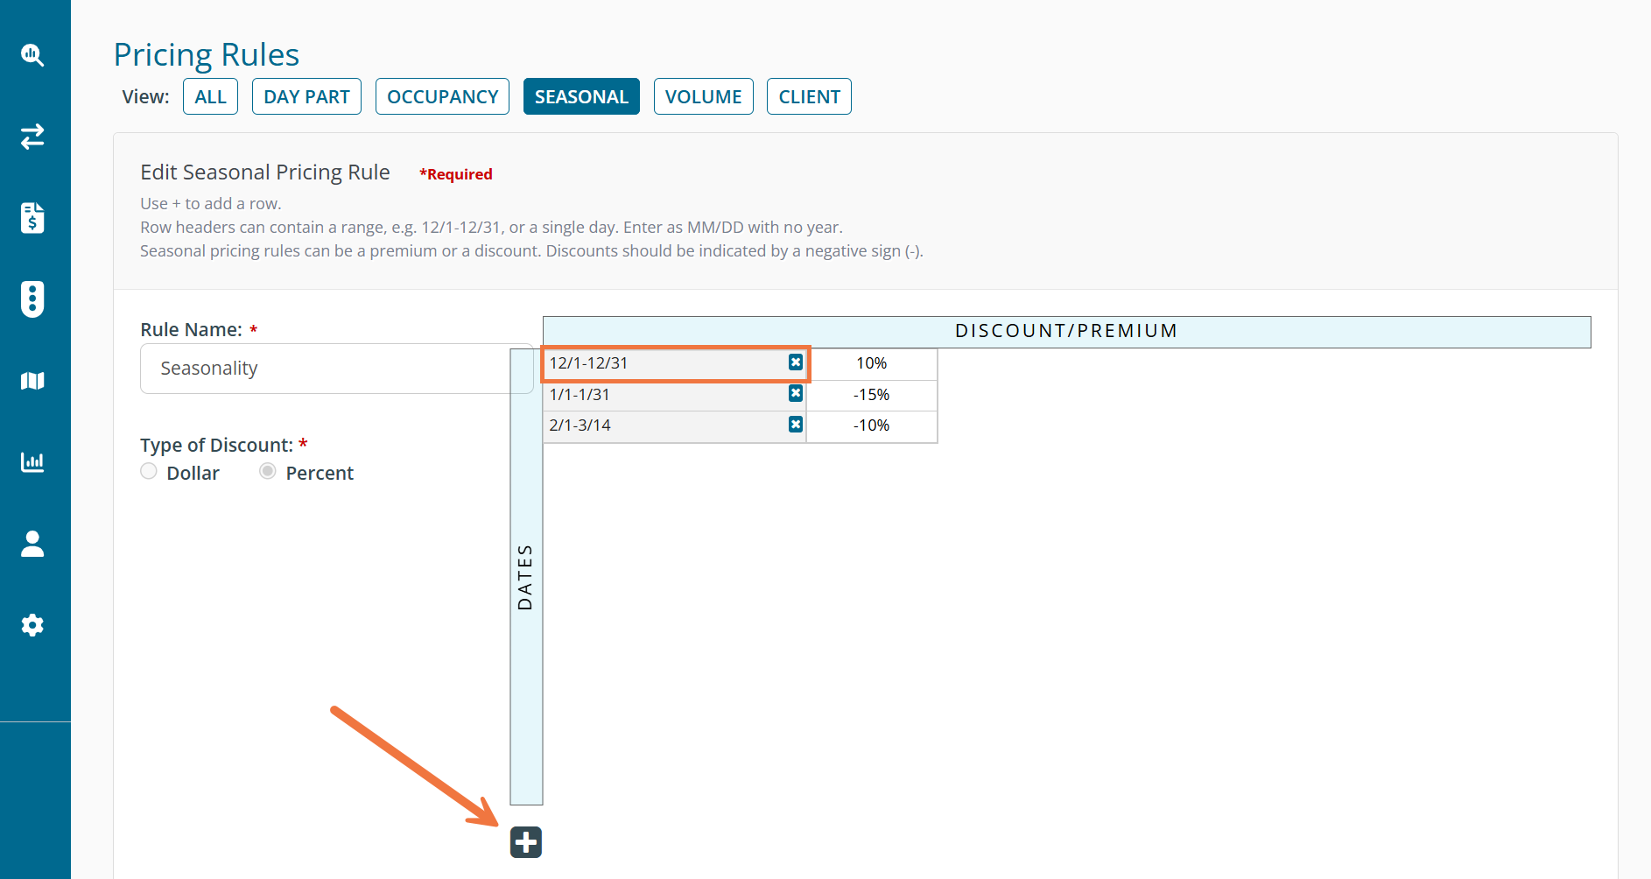The image size is (1651, 879).
Task: Click the traffic light sidebar icon
Action: (x=32, y=299)
